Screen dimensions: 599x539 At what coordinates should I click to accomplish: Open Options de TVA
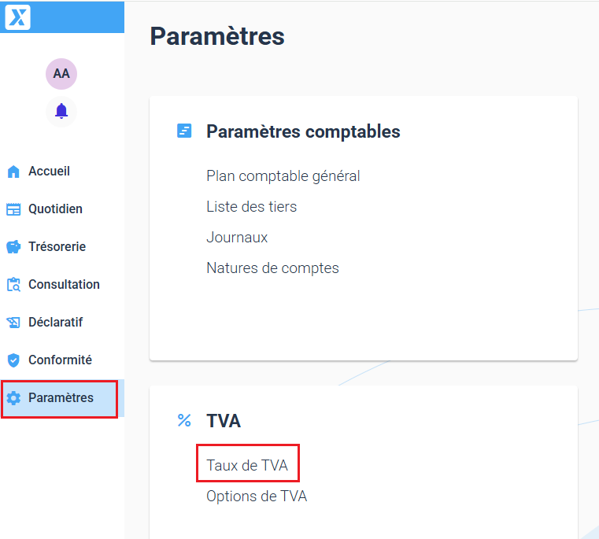pyautogui.click(x=257, y=496)
